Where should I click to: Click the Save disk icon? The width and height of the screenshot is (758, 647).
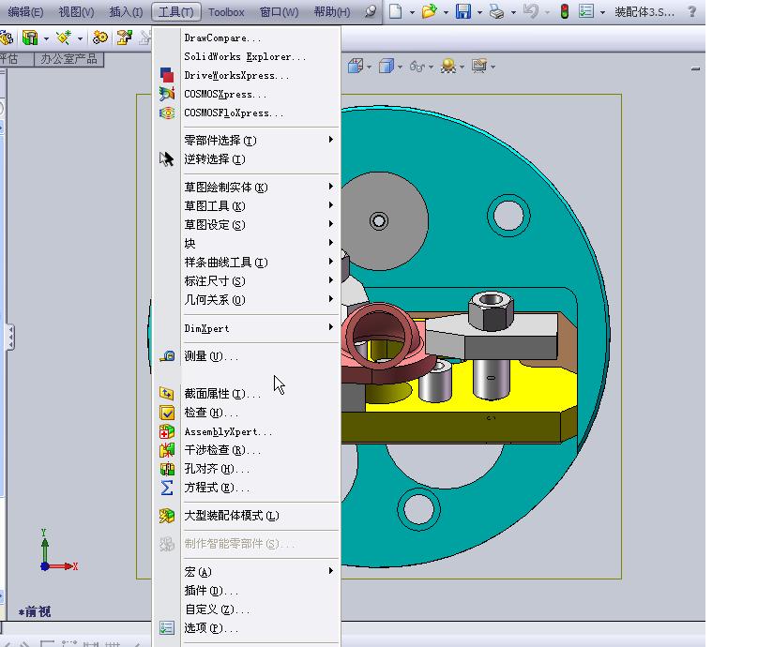pyautogui.click(x=463, y=11)
